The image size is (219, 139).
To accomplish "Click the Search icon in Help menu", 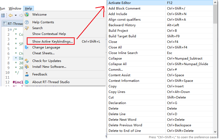I will coord(27,28).
